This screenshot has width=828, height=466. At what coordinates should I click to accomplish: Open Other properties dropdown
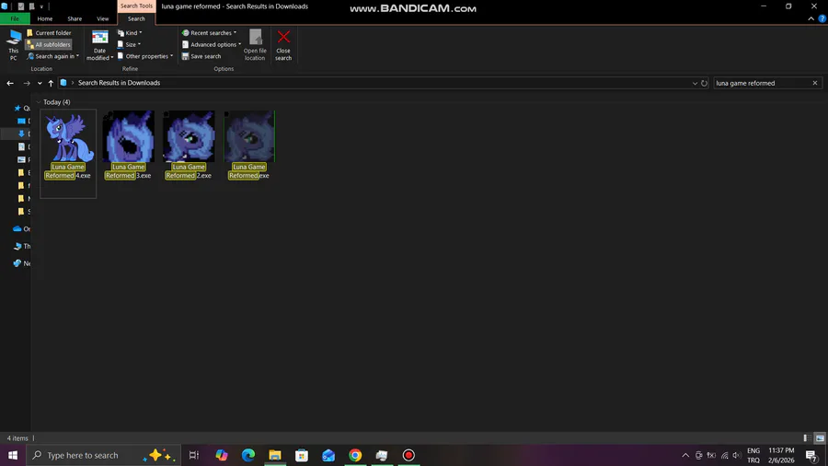coord(145,56)
